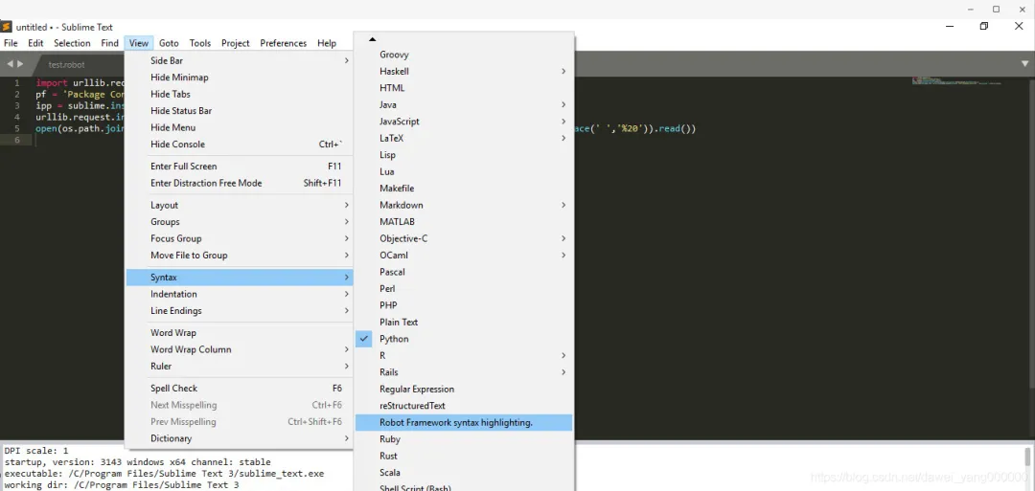Expand the OCaml syntax submenu

(x=464, y=255)
